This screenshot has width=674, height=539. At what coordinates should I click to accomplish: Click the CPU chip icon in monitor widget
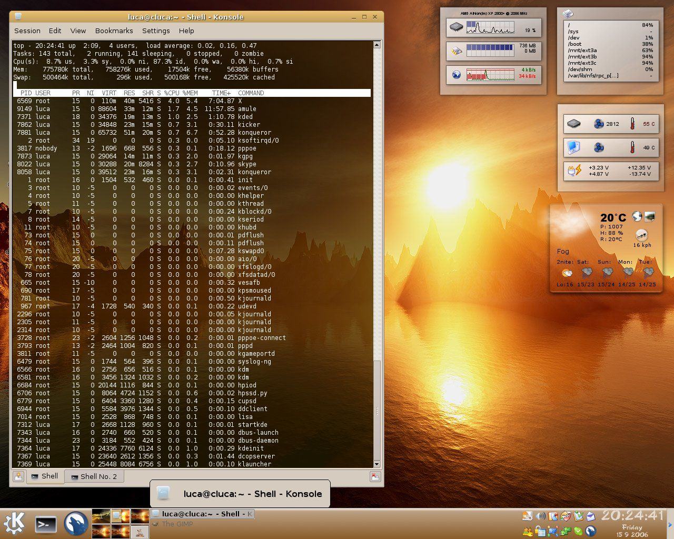point(456,27)
